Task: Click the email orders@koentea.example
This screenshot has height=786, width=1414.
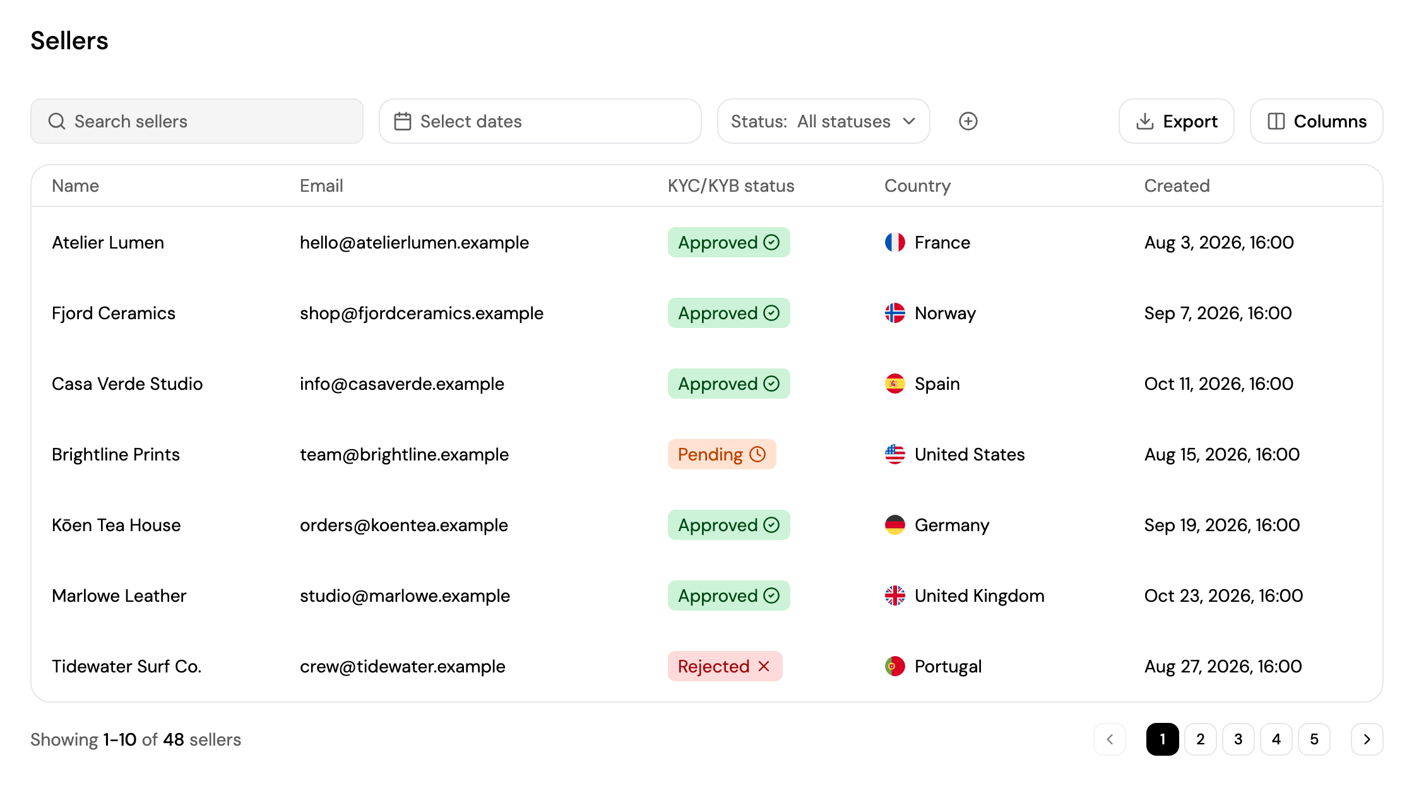Action: pos(404,525)
